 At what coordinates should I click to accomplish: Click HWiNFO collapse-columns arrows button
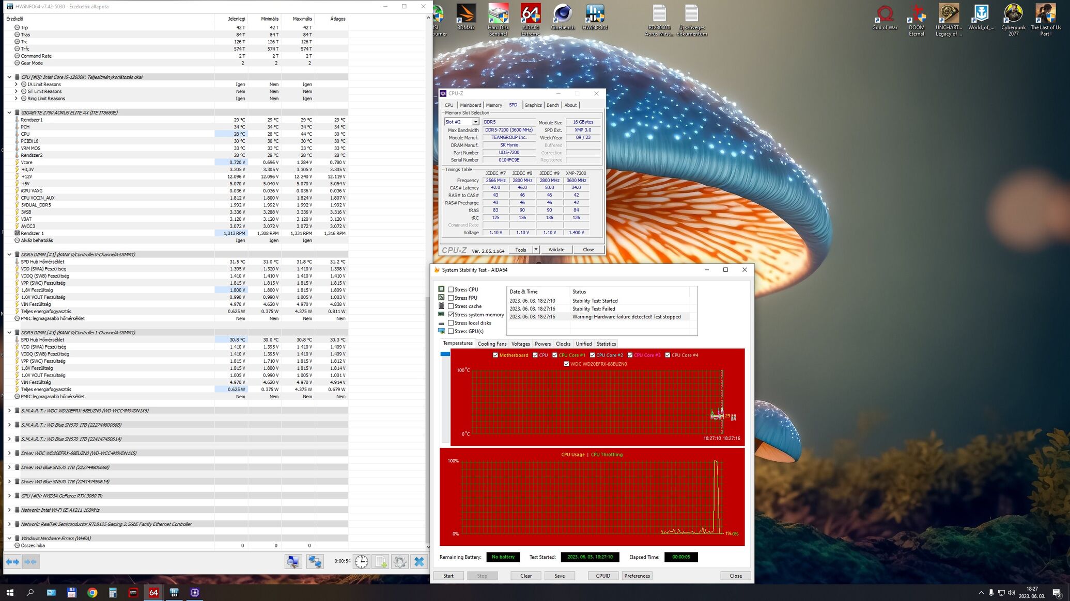(x=30, y=561)
